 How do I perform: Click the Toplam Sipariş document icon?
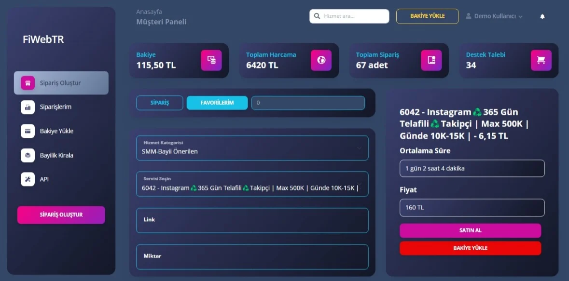pyautogui.click(x=431, y=60)
